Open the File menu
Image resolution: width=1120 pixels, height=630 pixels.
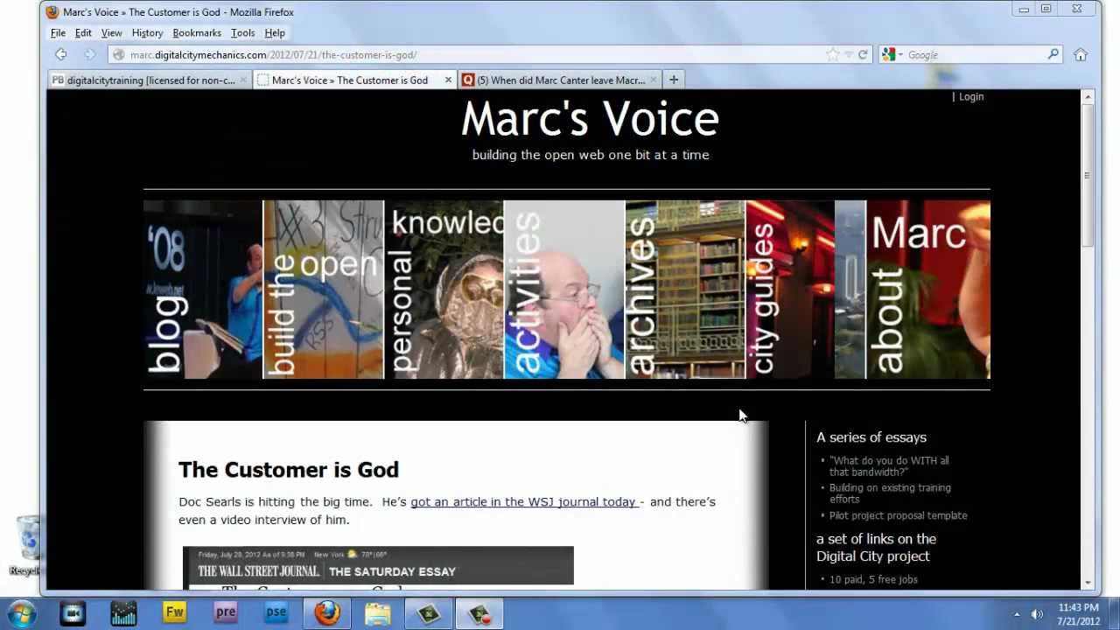58,32
